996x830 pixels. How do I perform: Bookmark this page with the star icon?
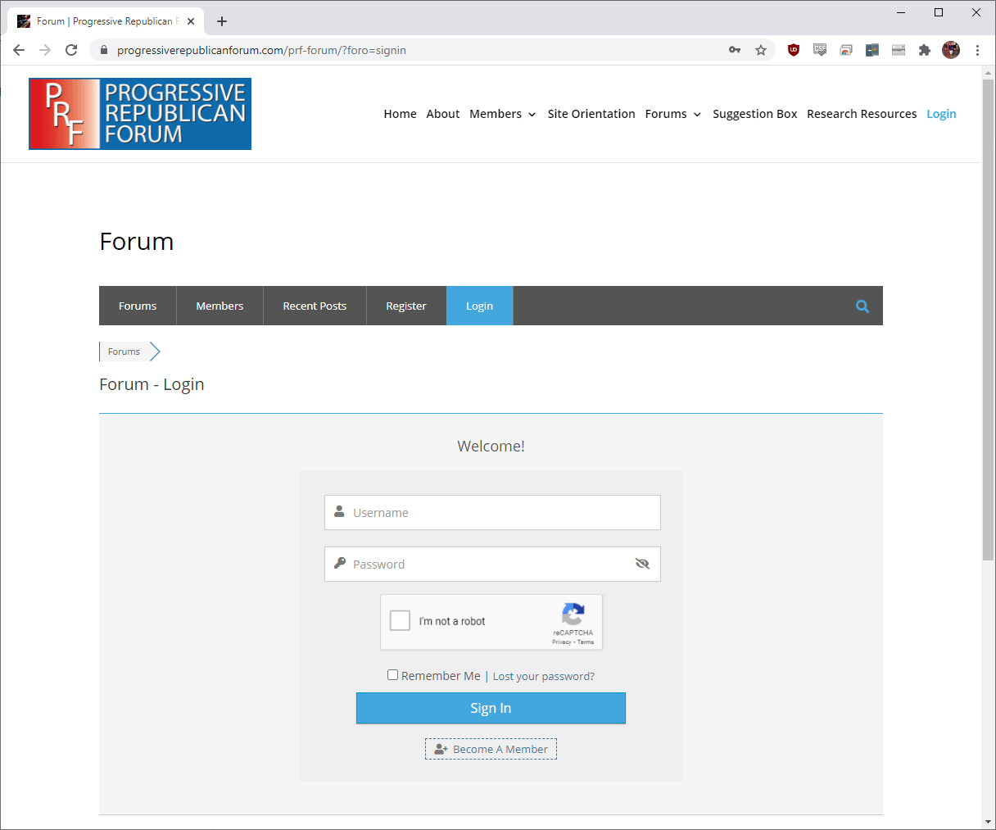coord(761,50)
